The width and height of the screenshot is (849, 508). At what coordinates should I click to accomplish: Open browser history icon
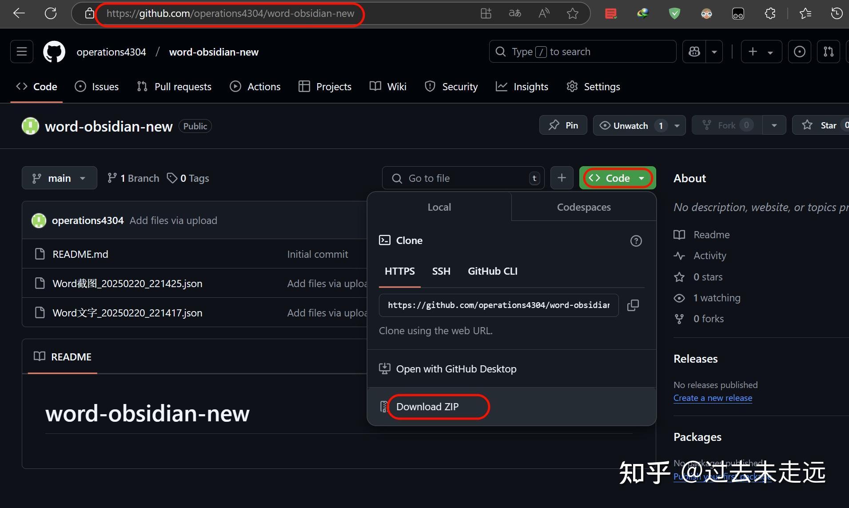(x=837, y=13)
